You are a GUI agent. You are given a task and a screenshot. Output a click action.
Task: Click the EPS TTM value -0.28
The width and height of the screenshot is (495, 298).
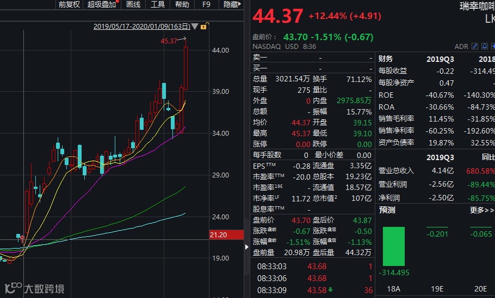click(301, 166)
